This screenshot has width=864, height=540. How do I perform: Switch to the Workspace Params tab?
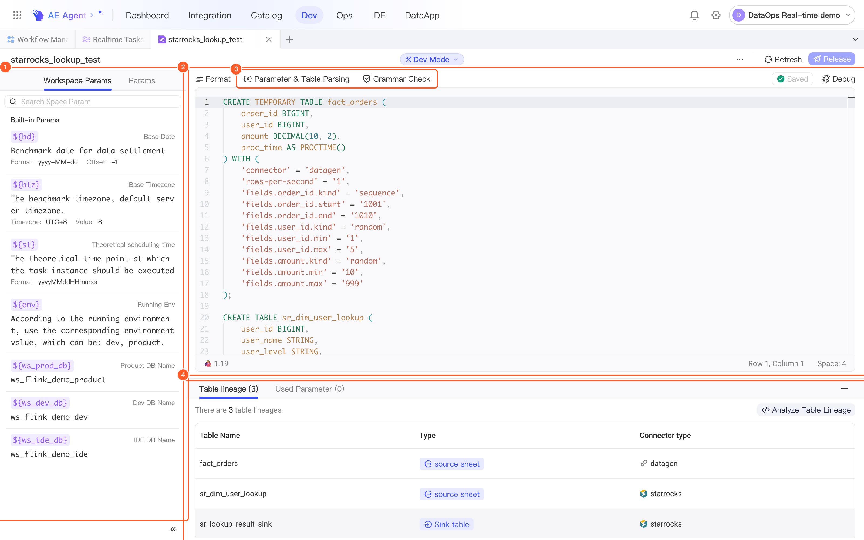(77, 80)
